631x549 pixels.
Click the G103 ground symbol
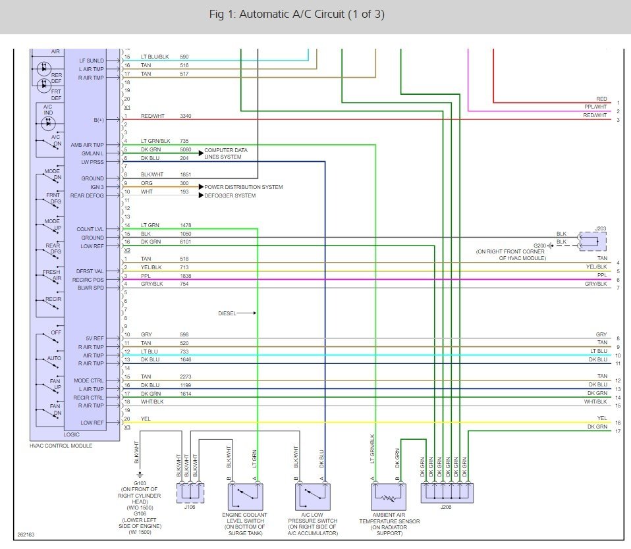pyautogui.click(x=140, y=475)
